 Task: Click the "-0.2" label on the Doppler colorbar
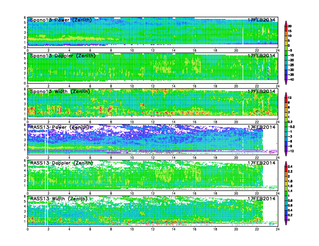coord(291,127)
